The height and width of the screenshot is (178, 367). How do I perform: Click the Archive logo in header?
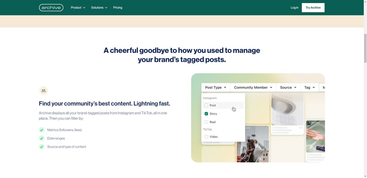(51, 8)
